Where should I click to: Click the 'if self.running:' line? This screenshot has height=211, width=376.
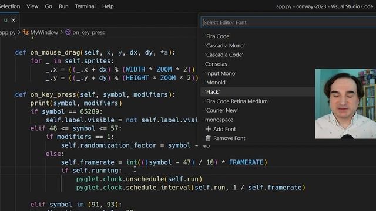(x=92, y=171)
